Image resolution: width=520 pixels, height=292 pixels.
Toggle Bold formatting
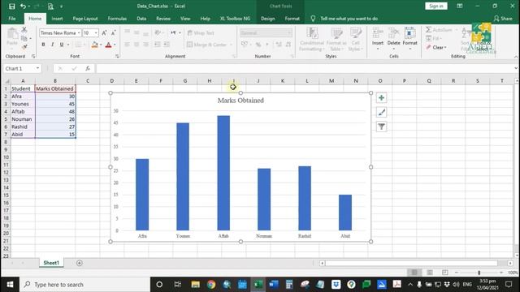(x=43, y=45)
